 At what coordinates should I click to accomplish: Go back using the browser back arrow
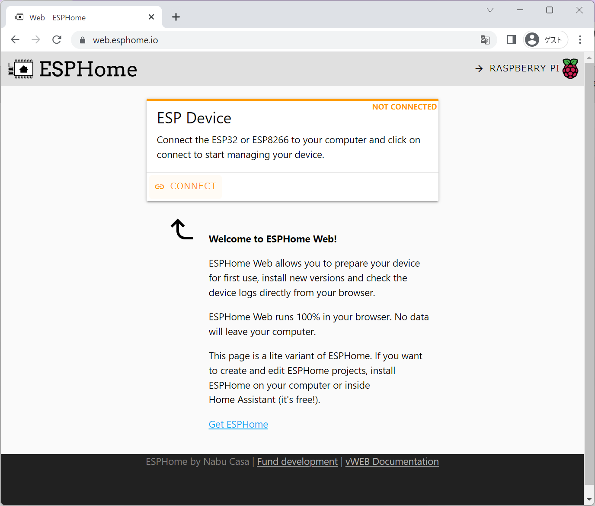[15, 39]
